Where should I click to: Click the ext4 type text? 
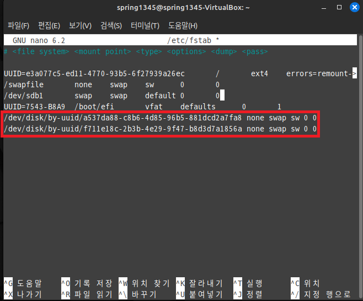click(x=259, y=73)
